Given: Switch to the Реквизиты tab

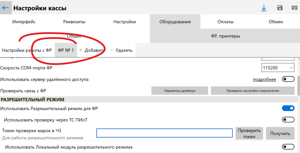Looking at the screenshot, I should click(74, 22).
